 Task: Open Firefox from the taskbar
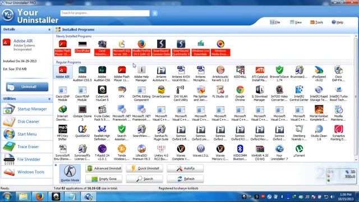[40, 196]
